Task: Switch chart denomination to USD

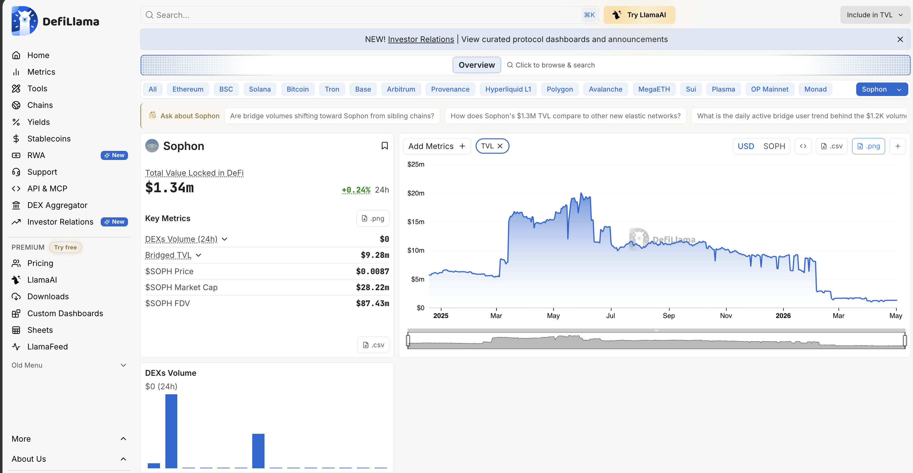Action: pos(746,146)
